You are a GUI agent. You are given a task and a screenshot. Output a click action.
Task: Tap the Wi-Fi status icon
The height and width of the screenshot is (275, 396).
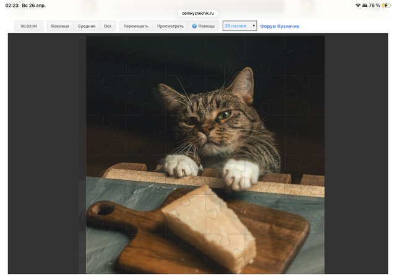358,5
